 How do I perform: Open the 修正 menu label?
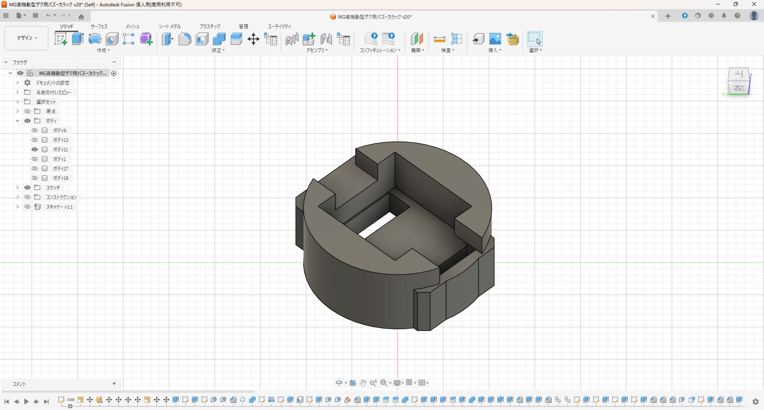click(x=218, y=50)
